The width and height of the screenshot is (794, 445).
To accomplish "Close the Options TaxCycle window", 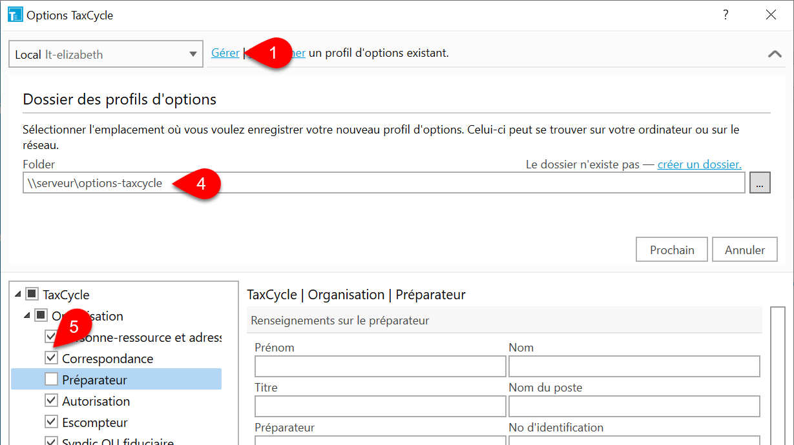I will click(771, 15).
